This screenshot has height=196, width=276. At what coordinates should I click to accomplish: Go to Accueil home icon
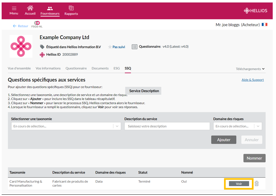(x=30, y=8)
